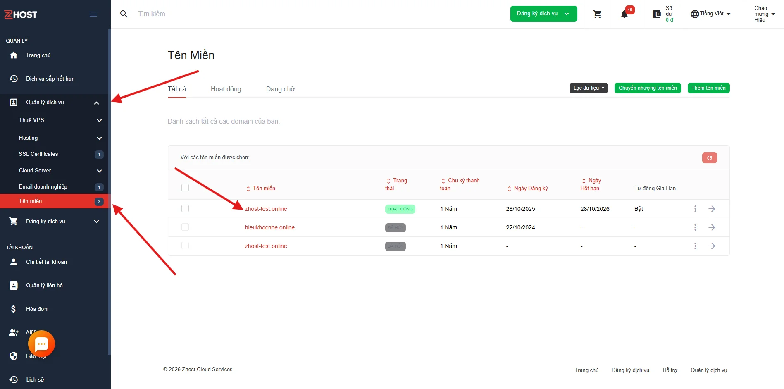
Task: Open the orange chat bubble widget
Action: [41, 344]
